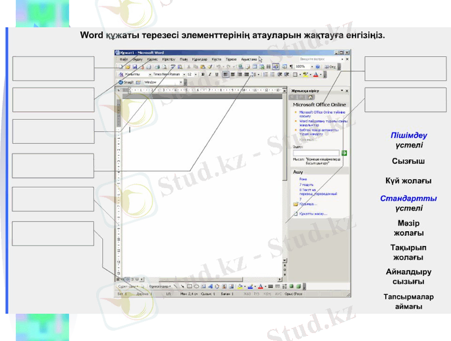
Task: Toggle Justify paragraph alignment
Action: [x=246, y=74]
